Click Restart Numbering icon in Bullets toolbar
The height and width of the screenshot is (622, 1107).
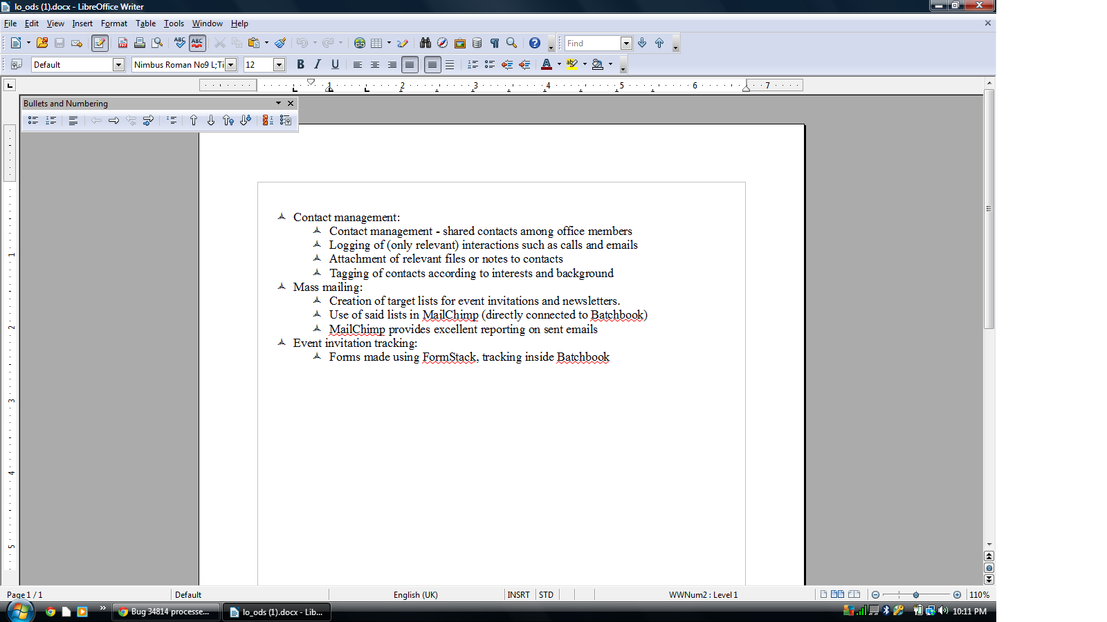click(x=268, y=120)
